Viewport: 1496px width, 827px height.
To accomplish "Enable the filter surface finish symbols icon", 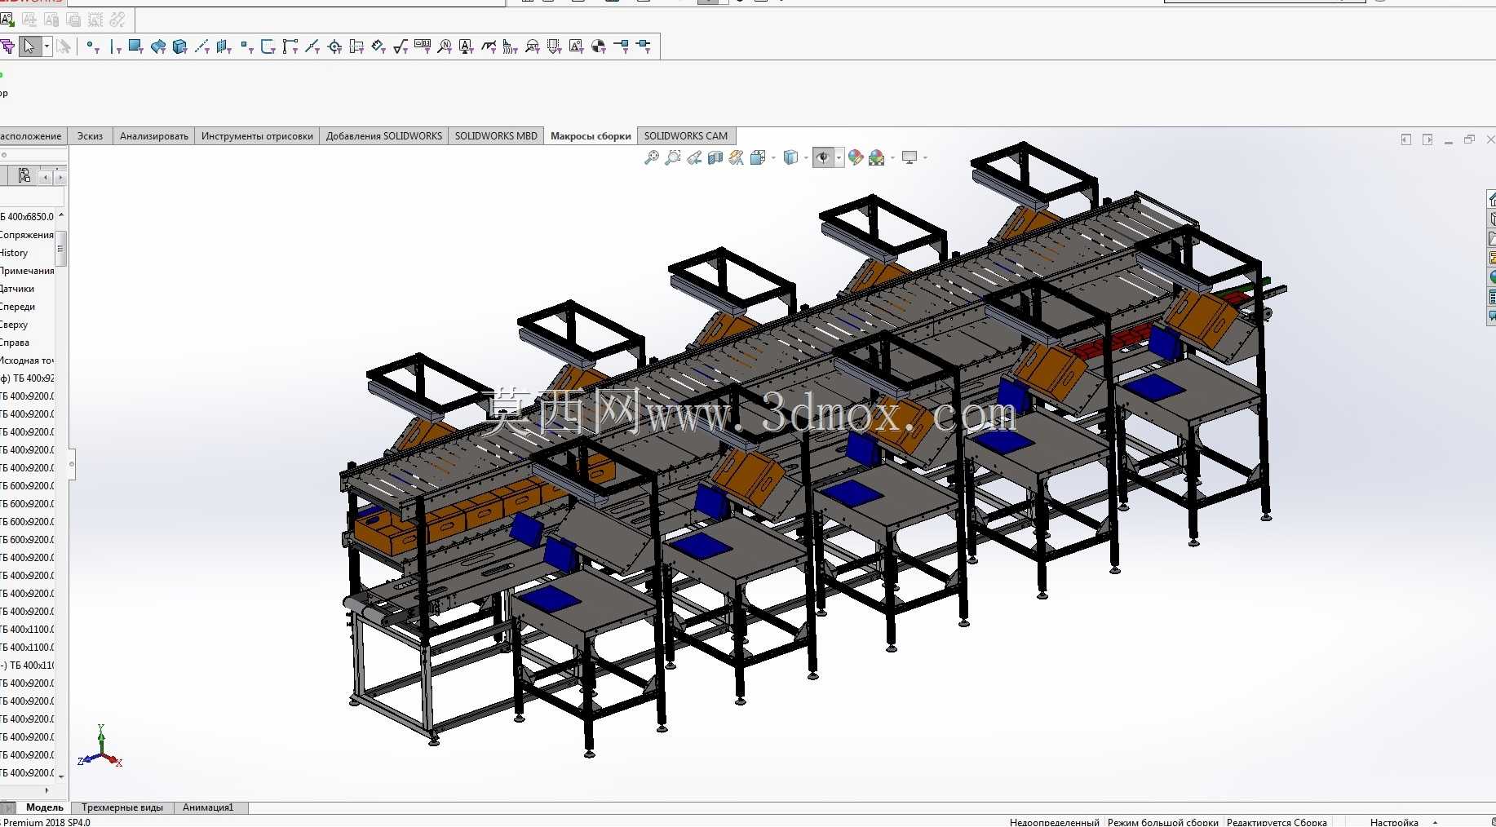I will [x=401, y=46].
